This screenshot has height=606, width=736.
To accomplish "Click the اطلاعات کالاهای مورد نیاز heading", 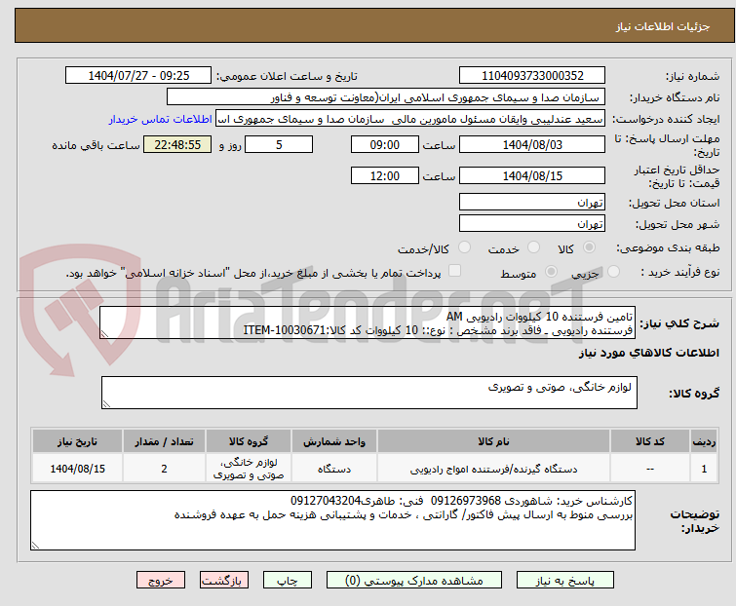I will pos(648,353).
